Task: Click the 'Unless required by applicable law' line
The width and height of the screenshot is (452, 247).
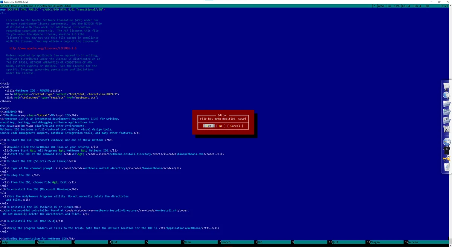Action: 52,55
